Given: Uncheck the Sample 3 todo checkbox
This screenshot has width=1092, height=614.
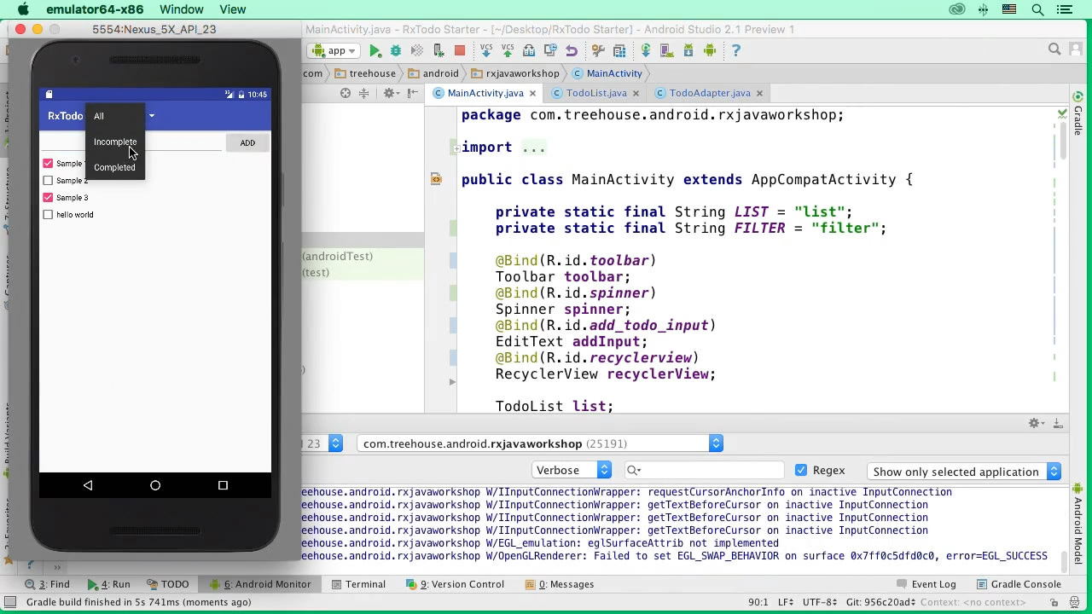Looking at the screenshot, I should (48, 198).
